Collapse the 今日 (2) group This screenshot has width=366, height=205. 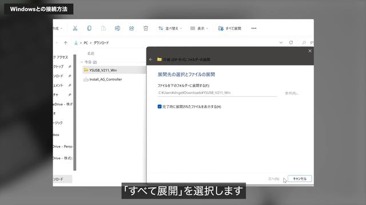click(x=82, y=62)
